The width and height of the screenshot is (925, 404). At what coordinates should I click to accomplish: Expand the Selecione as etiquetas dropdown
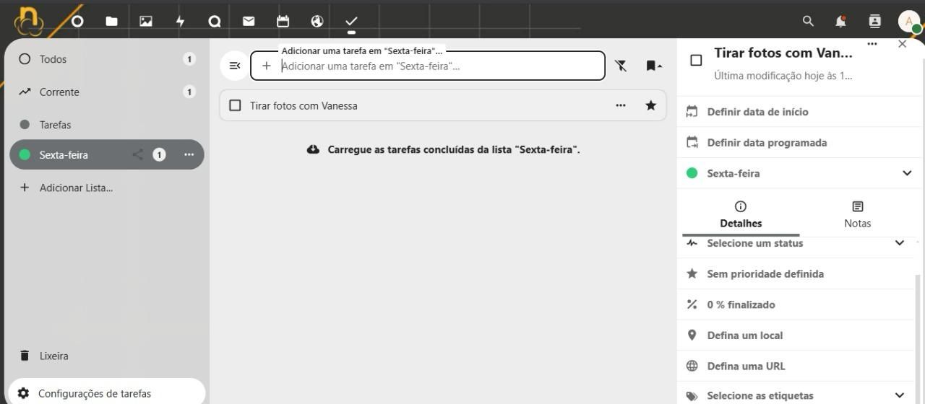pos(900,395)
